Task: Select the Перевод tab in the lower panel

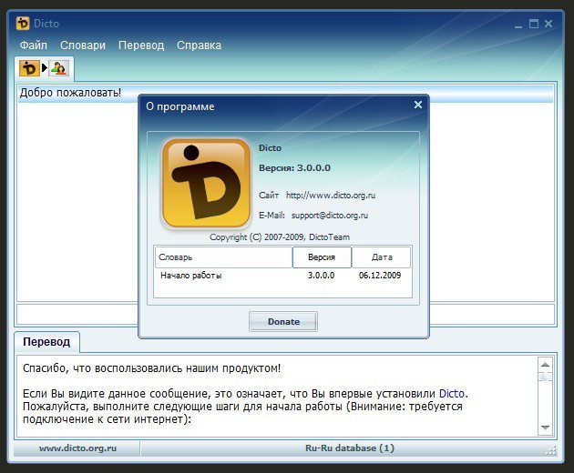Action: [46, 342]
